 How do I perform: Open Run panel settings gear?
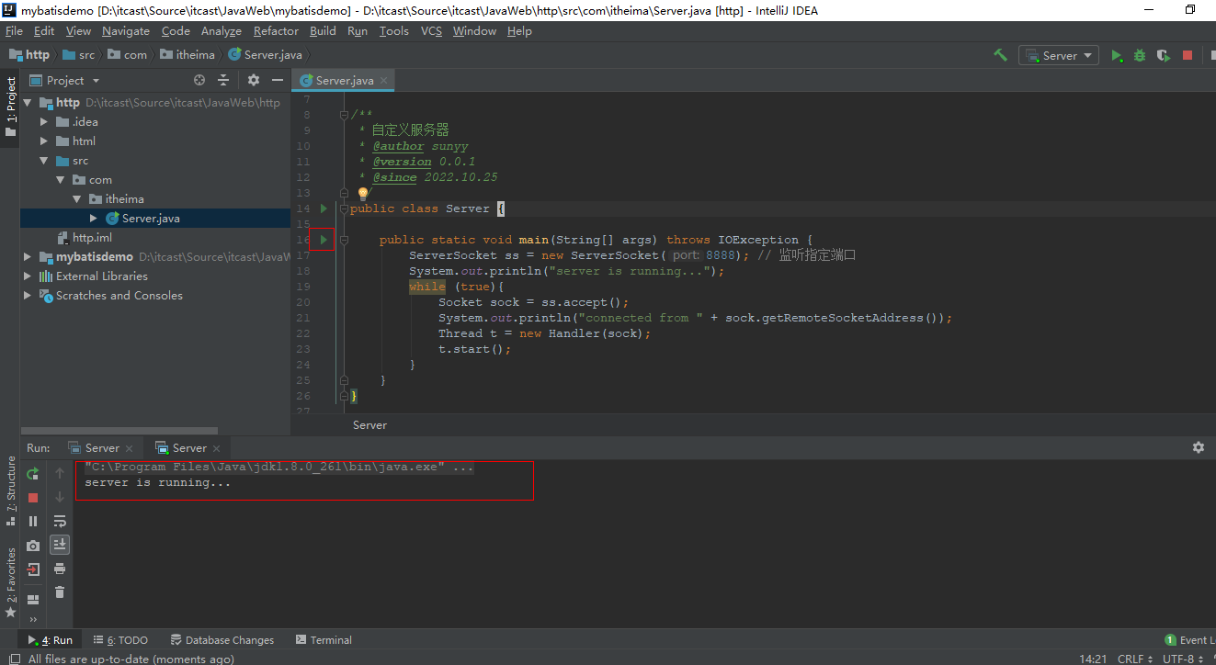tap(1199, 447)
